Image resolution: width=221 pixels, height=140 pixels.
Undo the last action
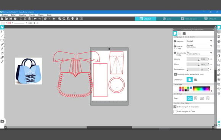[x=35, y=19]
